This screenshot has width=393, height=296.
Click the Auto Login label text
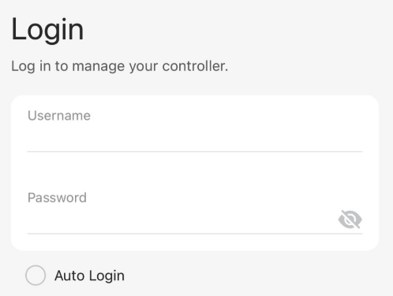(x=89, y=276)
